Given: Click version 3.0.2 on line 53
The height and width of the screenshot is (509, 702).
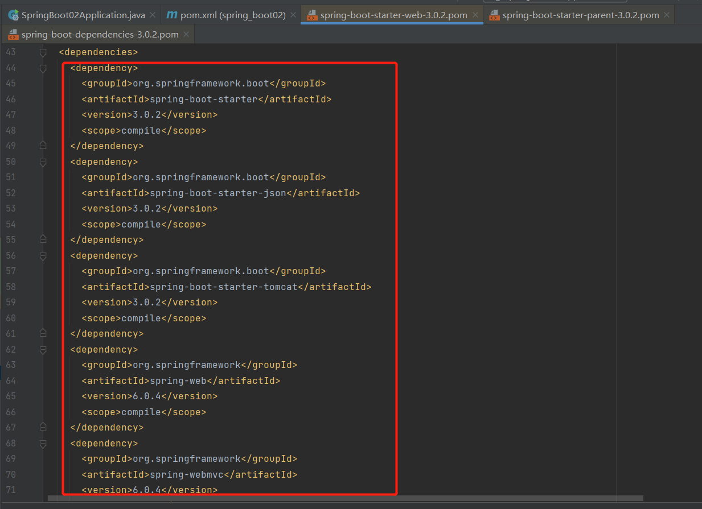Looking at the screenshot, I should [x=147, y=209].
